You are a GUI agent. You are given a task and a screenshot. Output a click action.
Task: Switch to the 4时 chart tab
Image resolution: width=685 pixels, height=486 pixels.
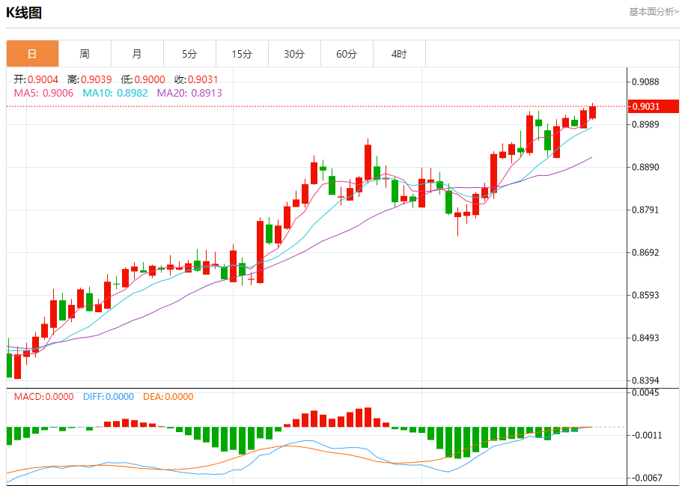399,54
